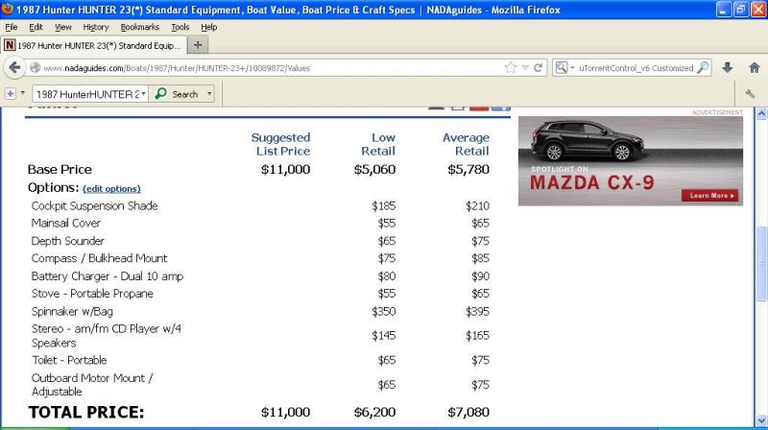
Task: Select the 1987 Hunter HUNTER 23 tab
Action: (93, 45)
